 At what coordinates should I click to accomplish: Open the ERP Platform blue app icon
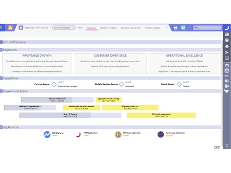(47, 134)
